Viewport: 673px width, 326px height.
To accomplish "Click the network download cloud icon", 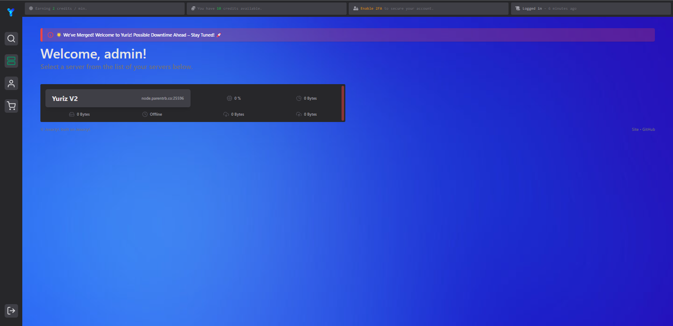I will [226, 114].
